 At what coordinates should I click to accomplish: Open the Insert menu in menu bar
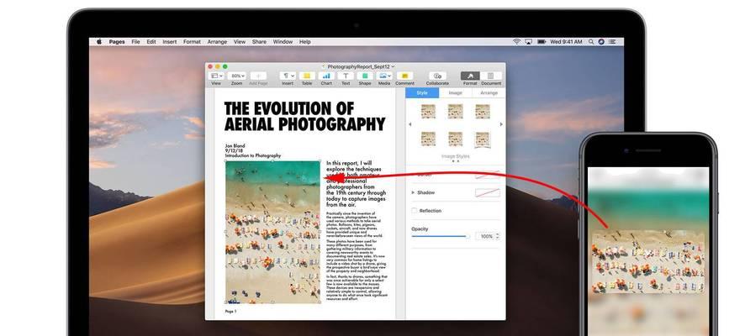(169, 42)
